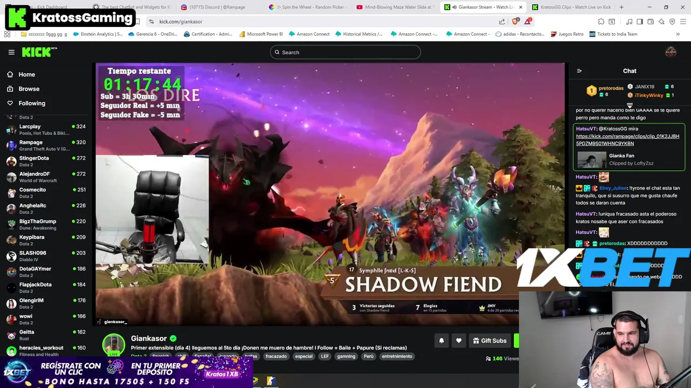Mute the Giankasor Stream tab speaker icon
Image resolution: width=691 pixels, height=388 pixels.
coord(455,7)
